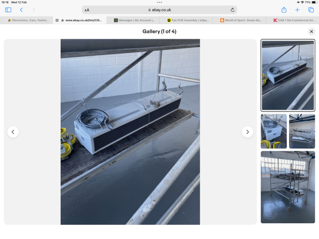Viewport: 319px width, 239px height.
Task: Go back to the previous page
Action: click(21, 10)
